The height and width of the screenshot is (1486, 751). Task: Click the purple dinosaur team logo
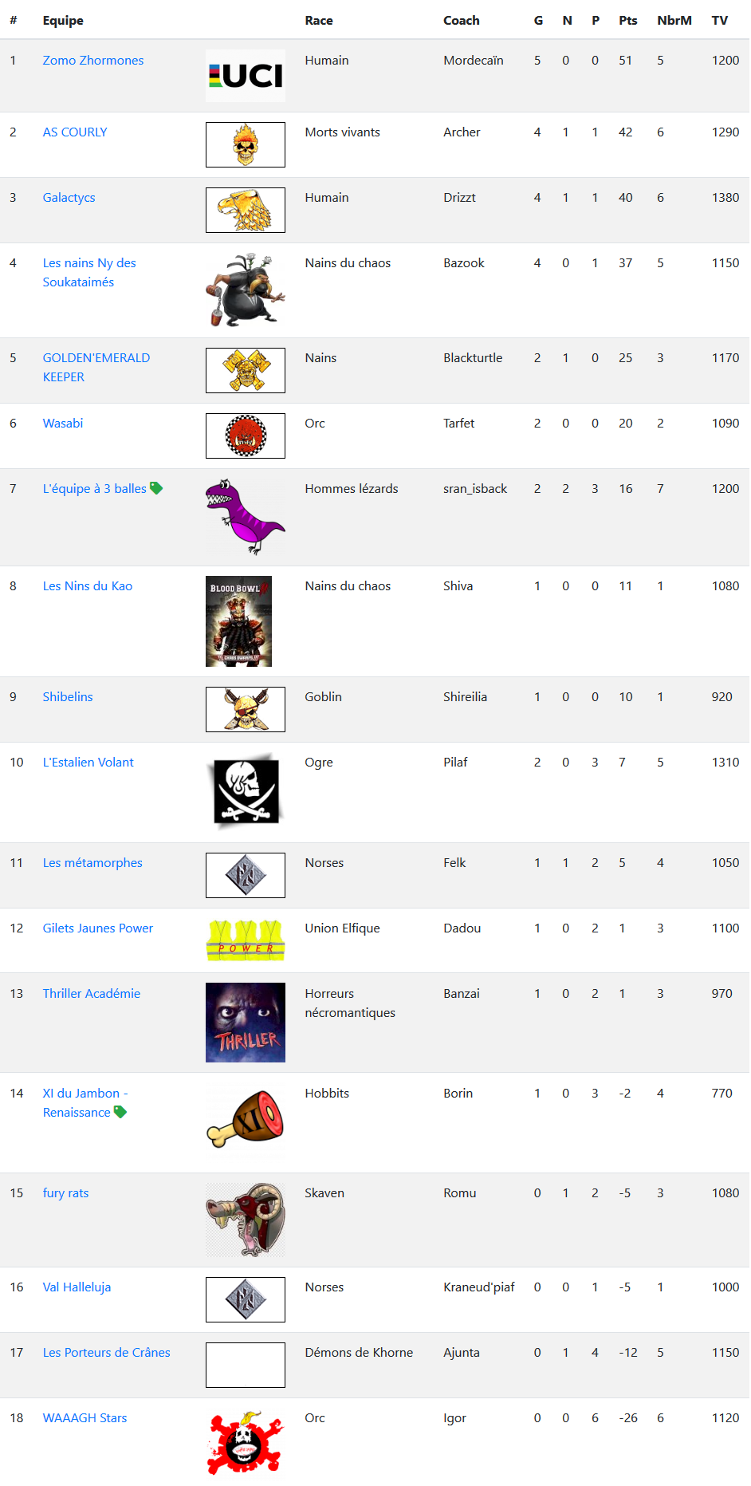tap(246, 517)
